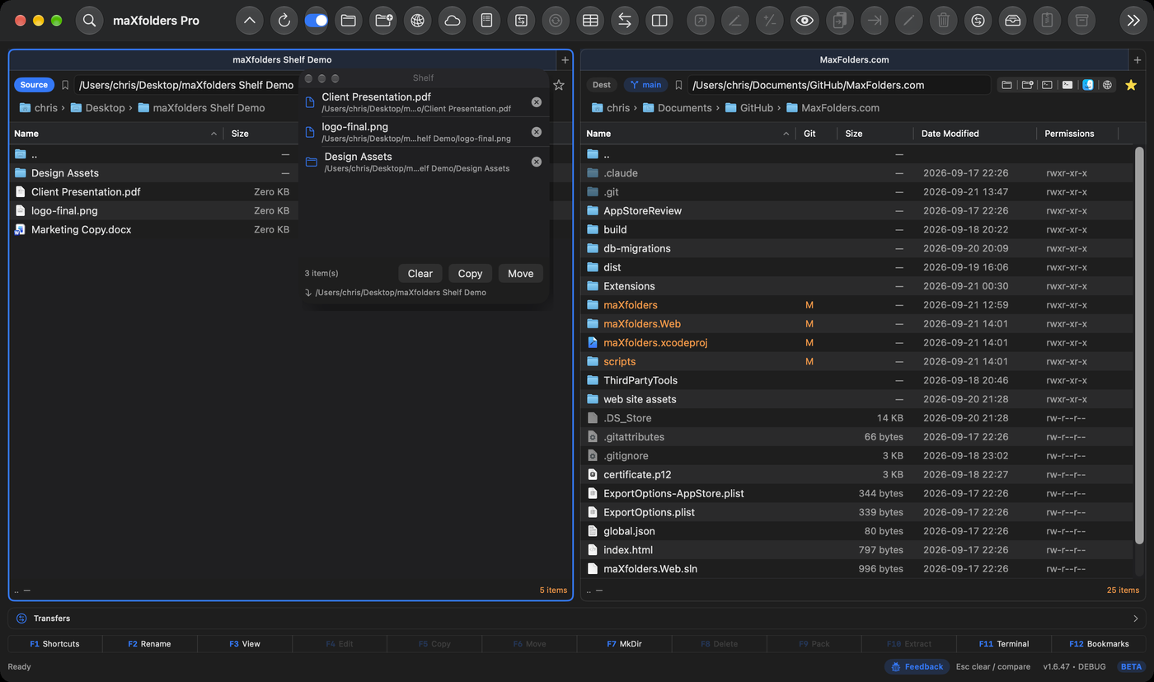Go up with the chevron-up toolbar button
The image size is (1154, 682).
tap(250, 21)
